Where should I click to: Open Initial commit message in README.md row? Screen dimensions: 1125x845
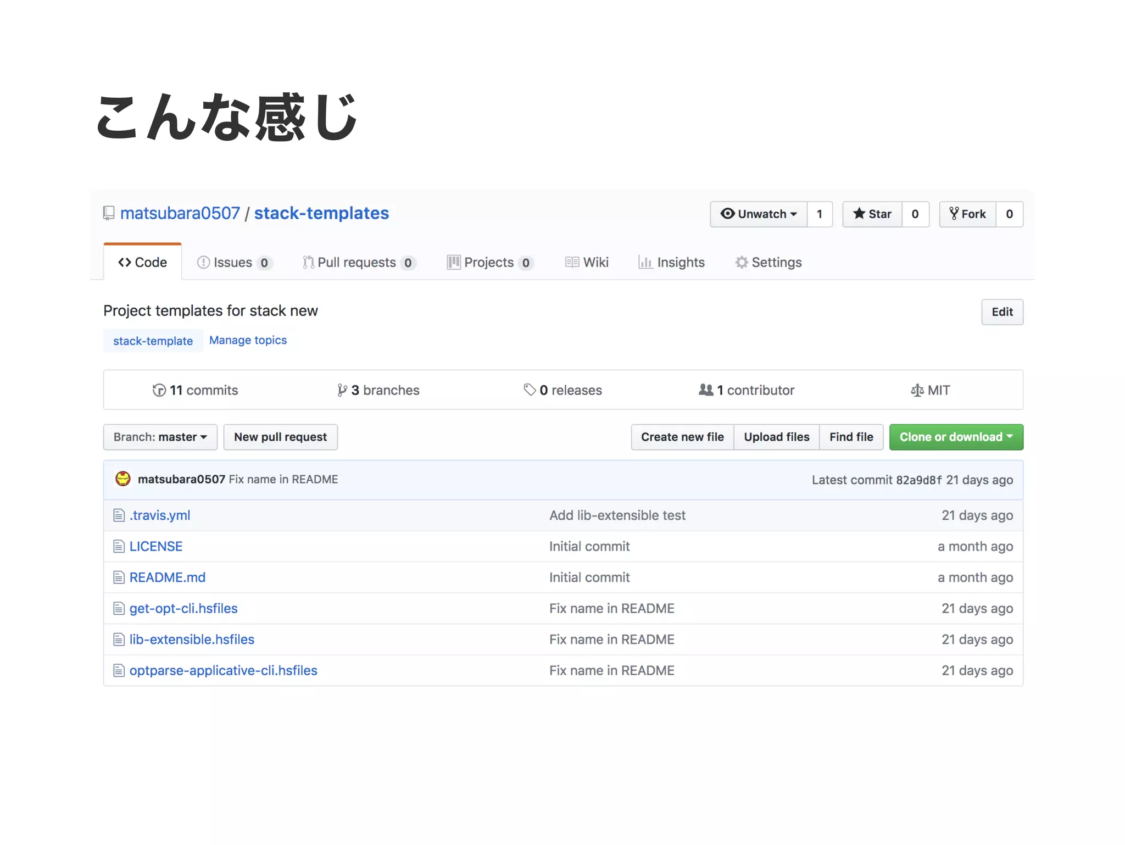point(589,577)
